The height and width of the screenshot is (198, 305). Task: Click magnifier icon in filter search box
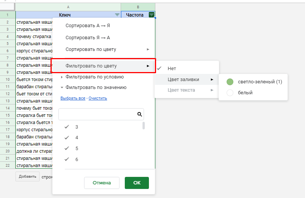[139, 114]
